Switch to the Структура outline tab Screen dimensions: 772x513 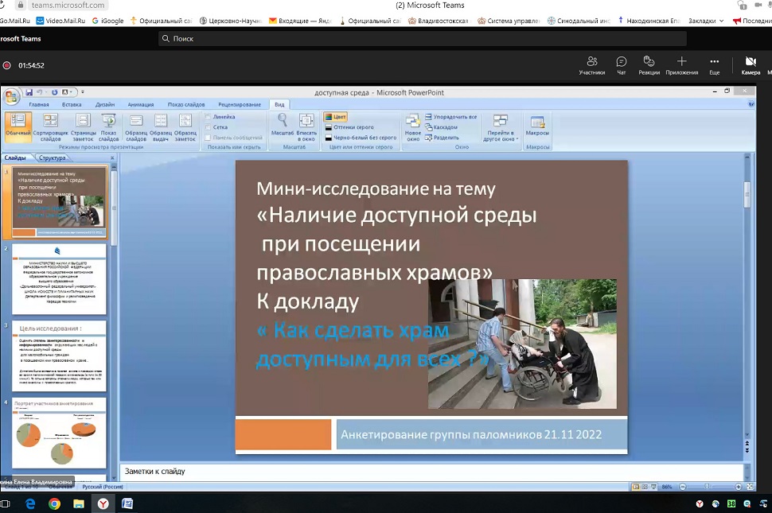point(52,157)
